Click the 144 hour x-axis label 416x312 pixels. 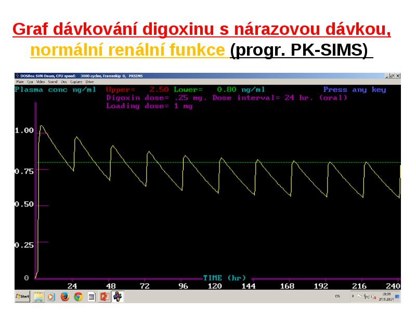click(249, 287)
